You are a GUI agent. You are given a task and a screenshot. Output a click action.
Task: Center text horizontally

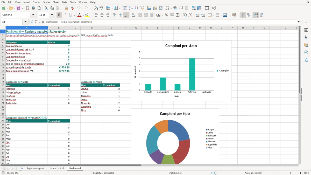pos(102,15)
